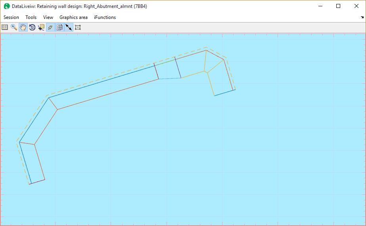The width and height of the screenshot is (366, 226).
Task: Maximize the DataLiveiw window
Action: click(338, 6)
